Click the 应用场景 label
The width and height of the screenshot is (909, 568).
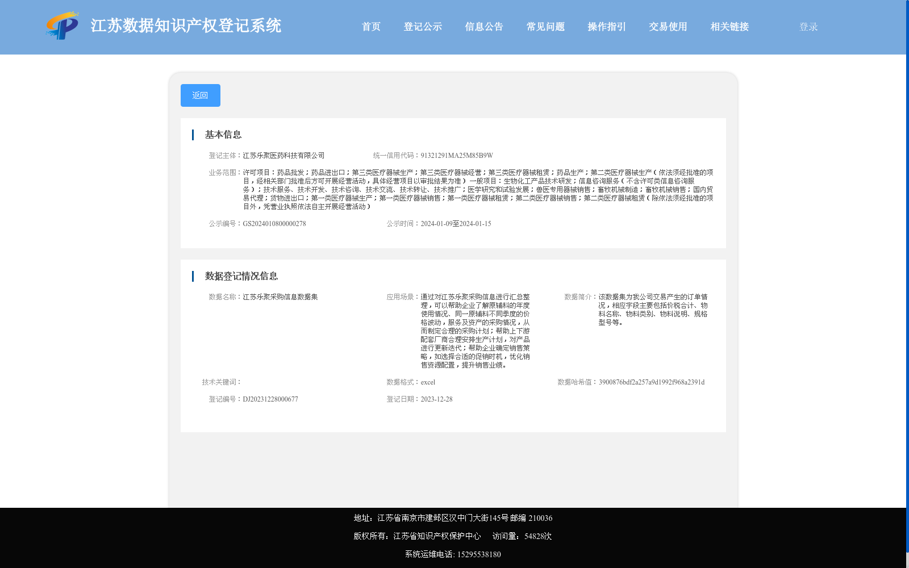403,297
